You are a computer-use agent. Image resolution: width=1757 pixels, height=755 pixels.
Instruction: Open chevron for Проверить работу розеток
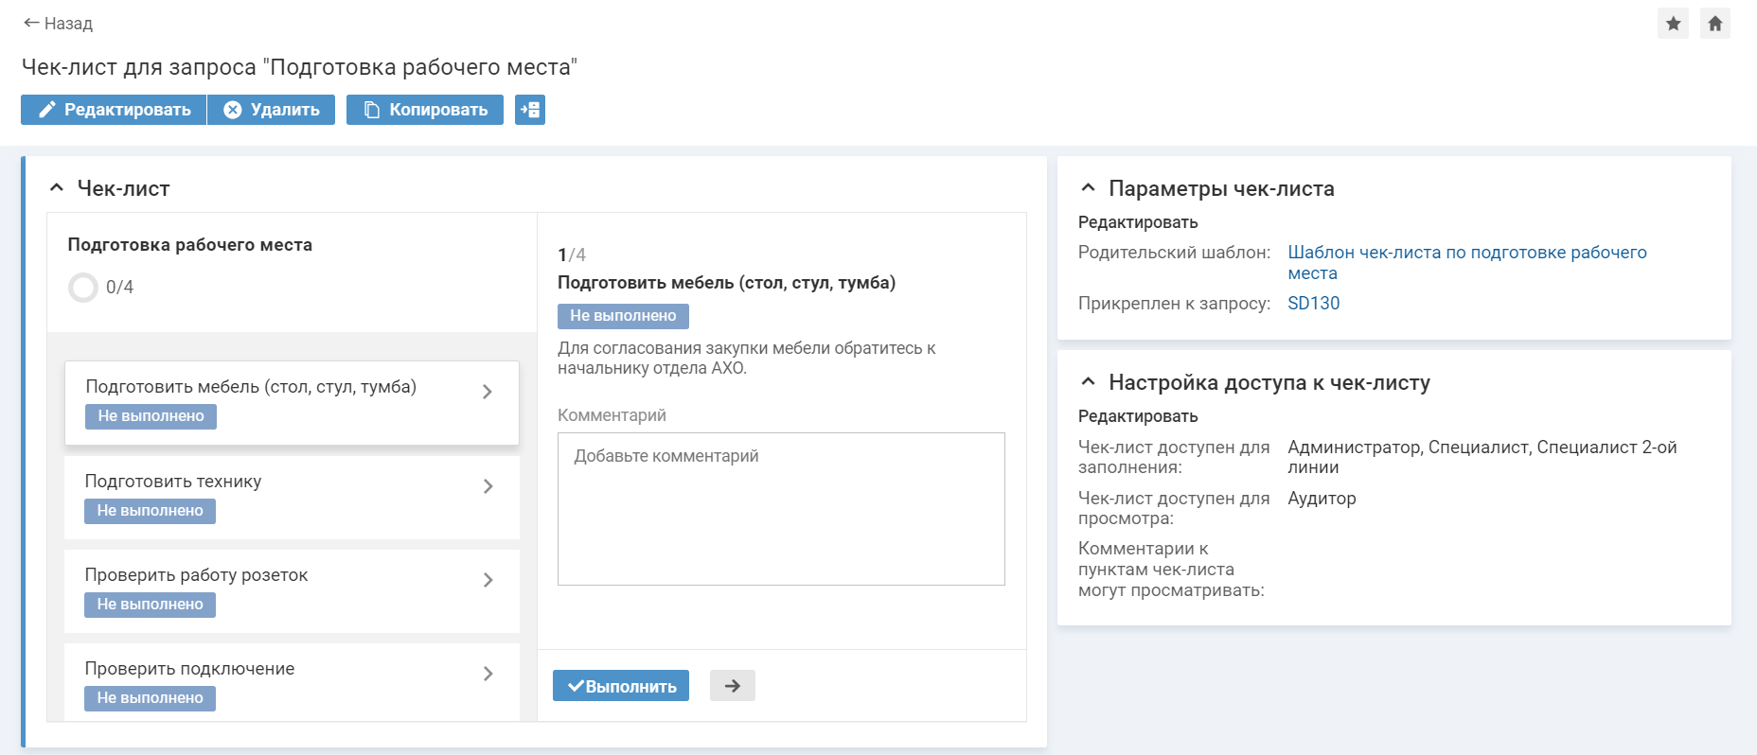(x=488, y=580)
